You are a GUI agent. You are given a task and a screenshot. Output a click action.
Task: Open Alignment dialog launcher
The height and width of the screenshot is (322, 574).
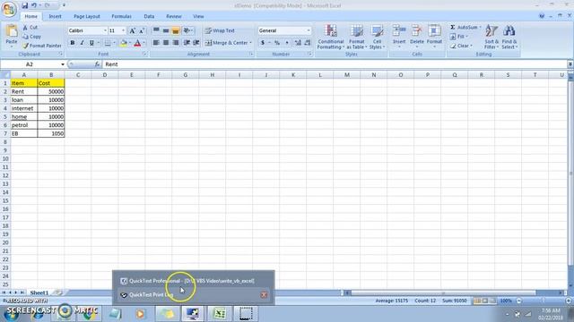[251, 54]
